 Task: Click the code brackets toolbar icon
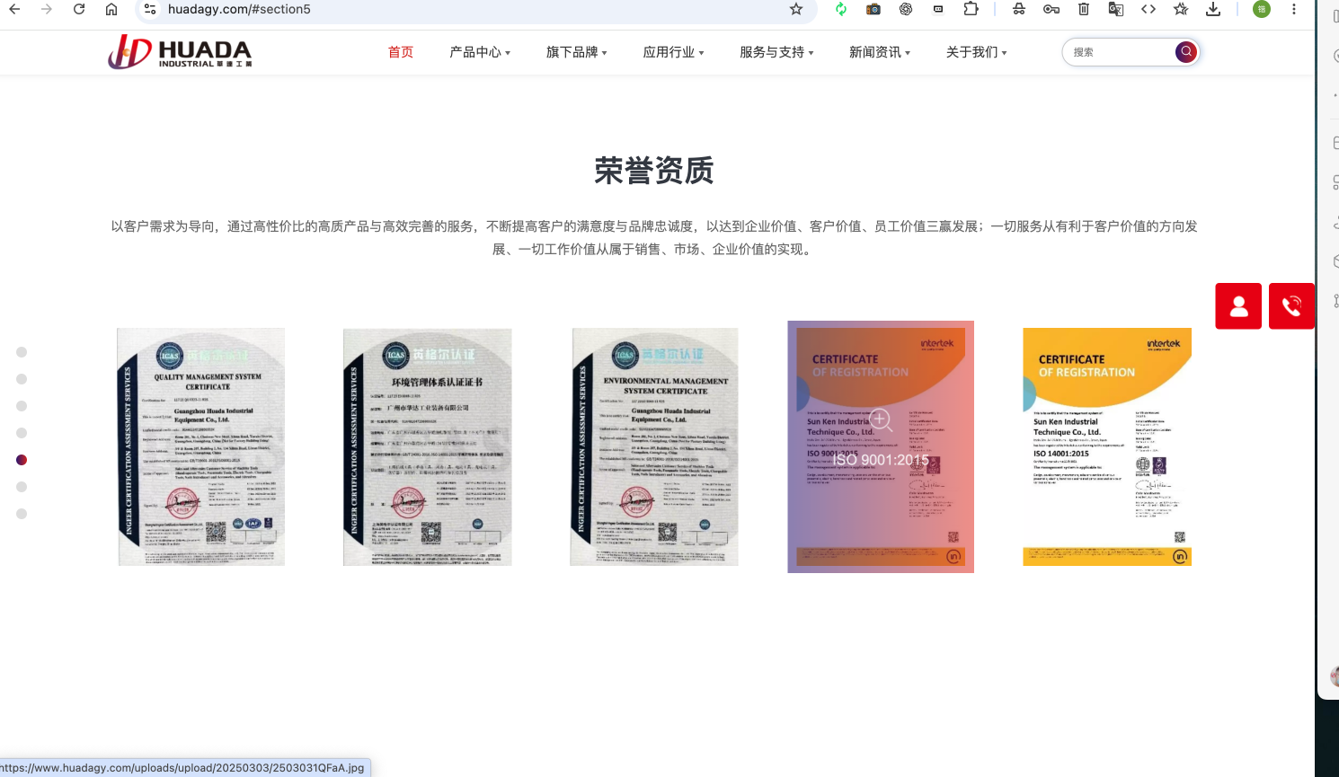click(1148, 9)
